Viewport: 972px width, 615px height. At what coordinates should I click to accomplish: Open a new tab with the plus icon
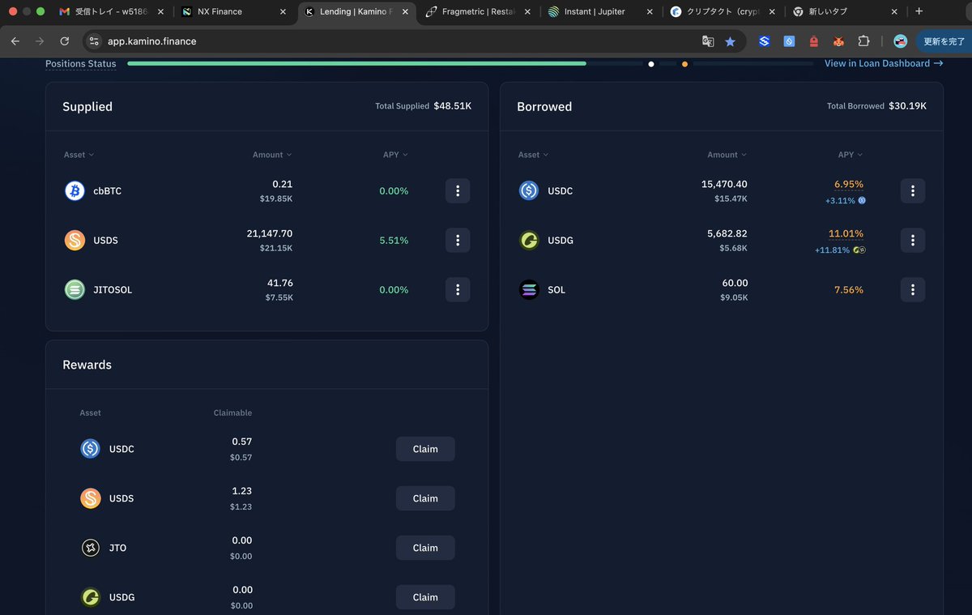(x=919, y=11)
